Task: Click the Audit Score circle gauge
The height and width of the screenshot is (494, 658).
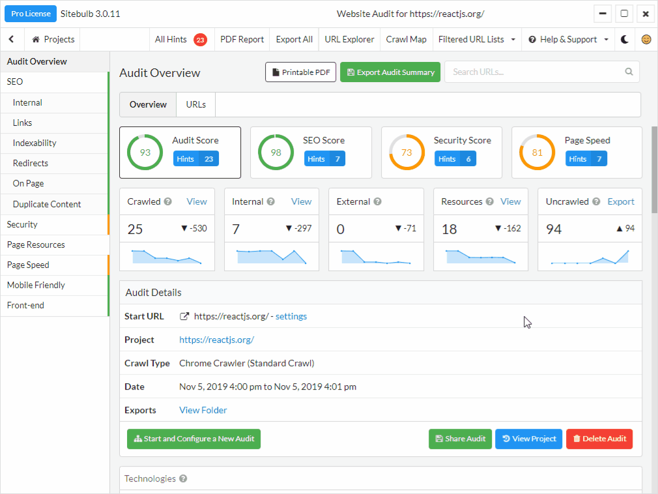Action: pyautogui.click(x=145, y=153)
